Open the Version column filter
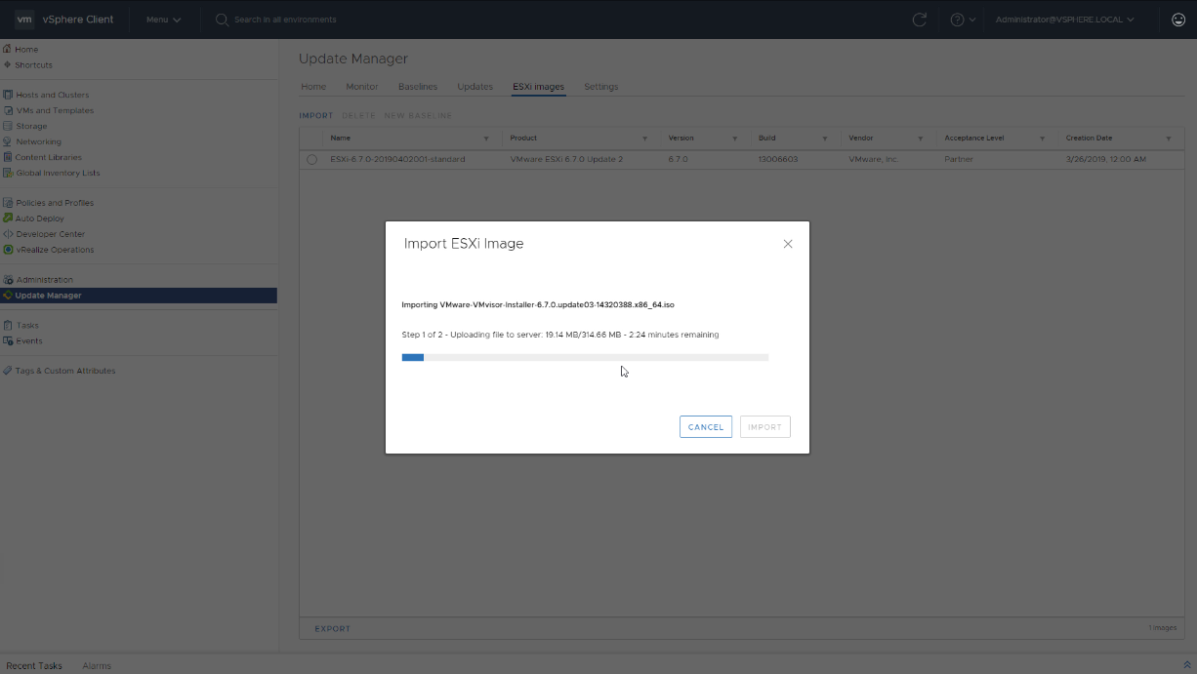Screen dimensions: 1197x674 734,139
